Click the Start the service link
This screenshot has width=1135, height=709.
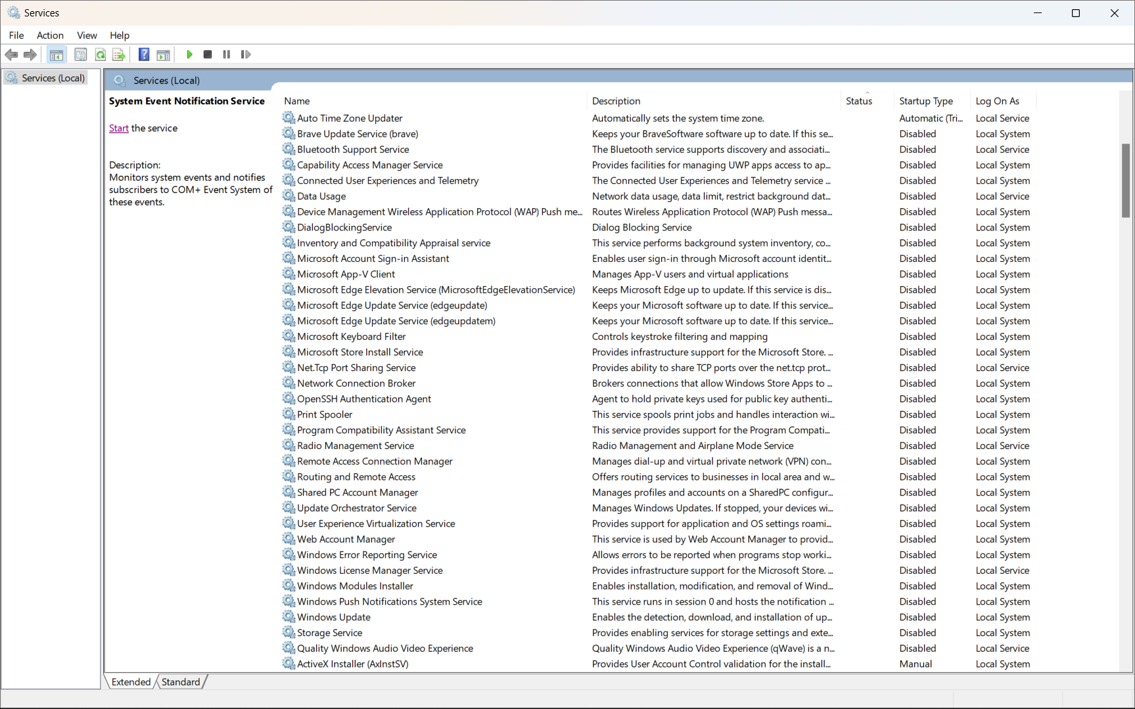(119, 128)
